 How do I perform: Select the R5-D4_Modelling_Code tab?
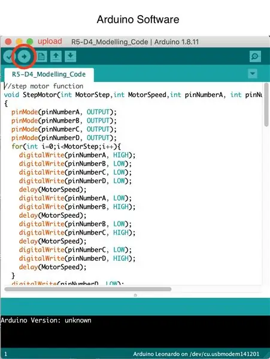[48, 74]
